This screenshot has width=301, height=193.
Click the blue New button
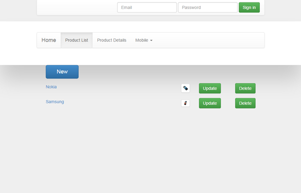click(62, 71)
